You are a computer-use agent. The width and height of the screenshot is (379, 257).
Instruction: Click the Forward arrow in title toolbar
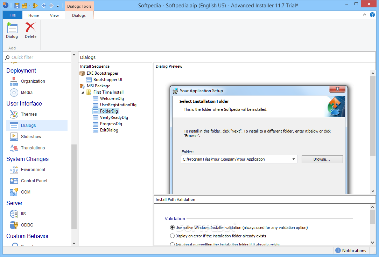(51, 5)
